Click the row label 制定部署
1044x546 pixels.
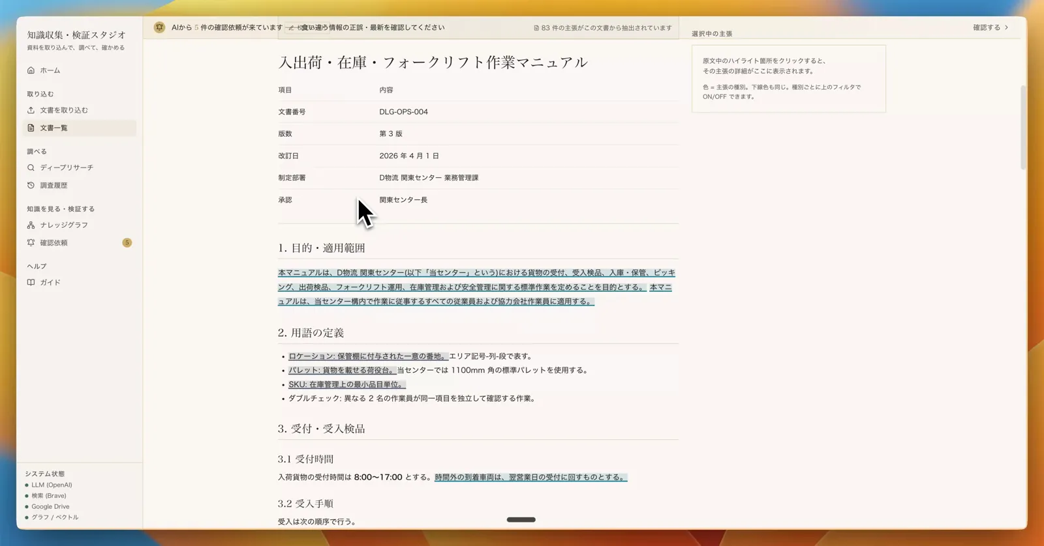[x=292, y=178]
